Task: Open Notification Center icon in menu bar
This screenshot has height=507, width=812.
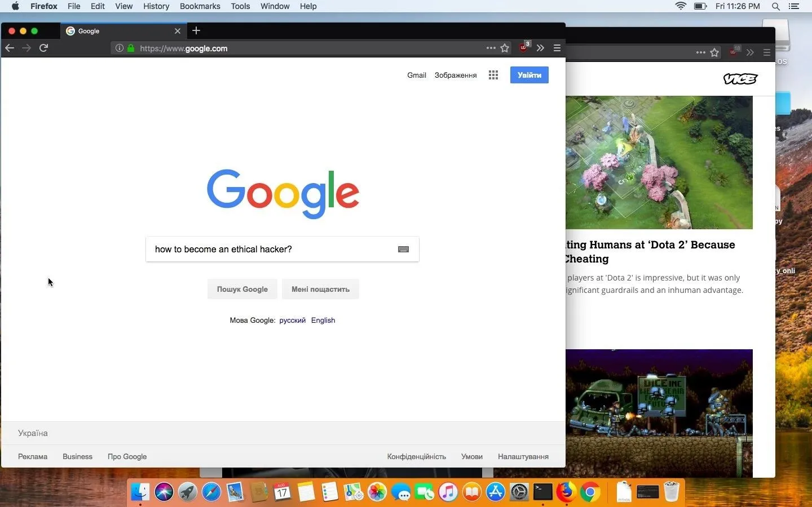Action: [x=794, y=6]
